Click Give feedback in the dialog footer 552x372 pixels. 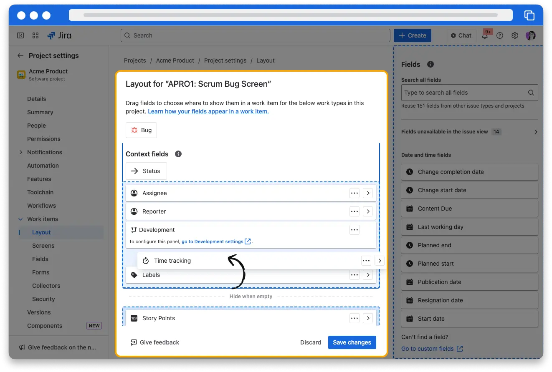[x=155, y=342]
